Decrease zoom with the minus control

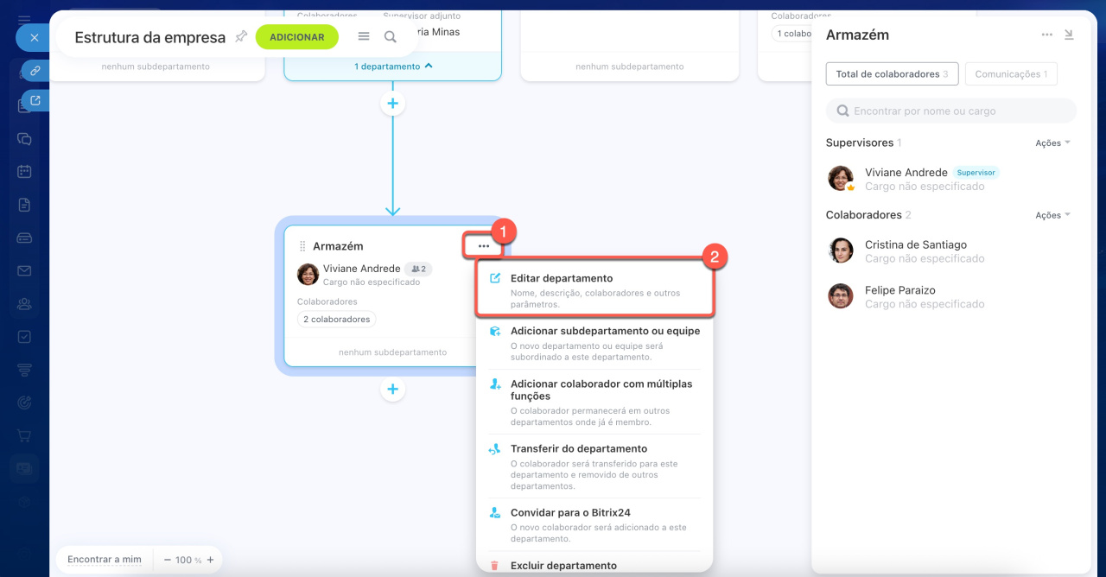coord(168,560)
